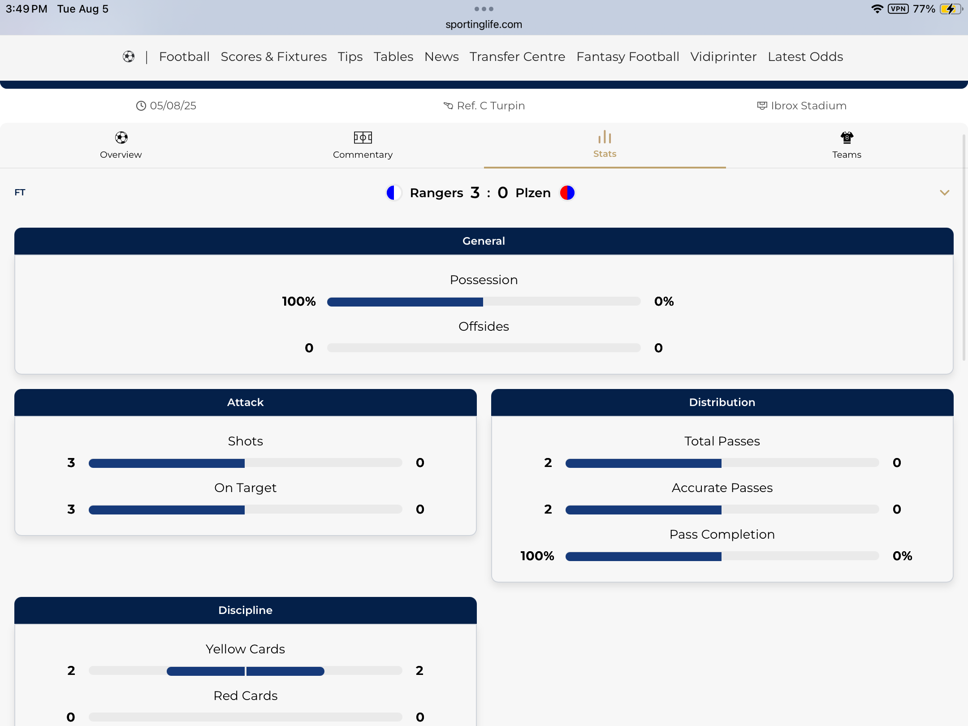The width and height of the screenshot is (968, 726).
Task: Open Latest Odds link
Action: (x=805, y=56)
